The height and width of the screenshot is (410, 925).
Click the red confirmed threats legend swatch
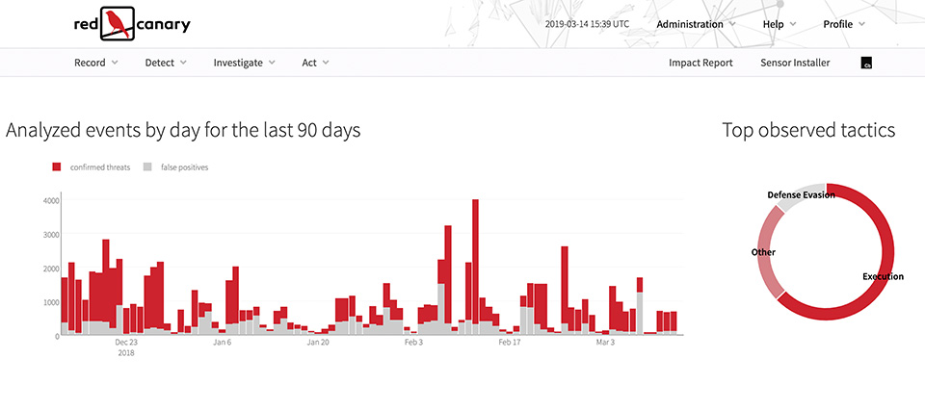[x=57, y=167]
